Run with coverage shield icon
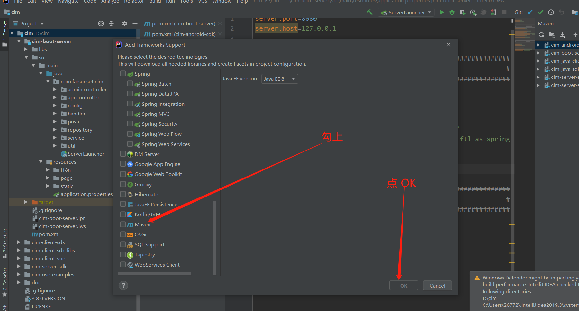The width and height of the screenshot is (579, 311). coord(462,12)
